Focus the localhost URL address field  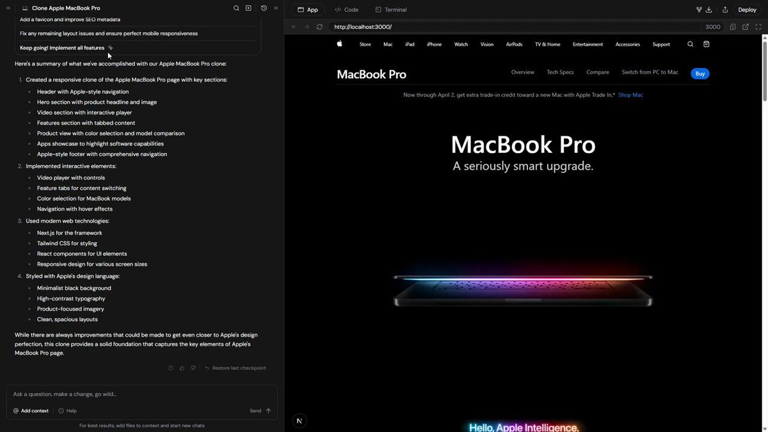point(515,27)
